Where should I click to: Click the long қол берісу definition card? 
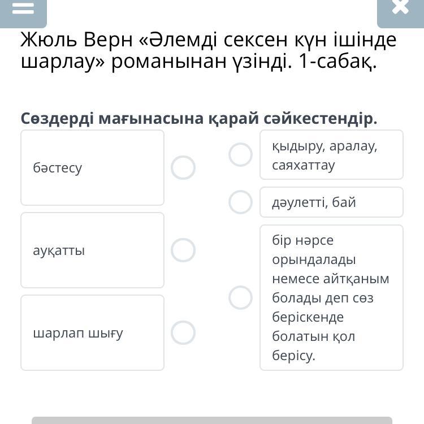(x=331, y=297)
